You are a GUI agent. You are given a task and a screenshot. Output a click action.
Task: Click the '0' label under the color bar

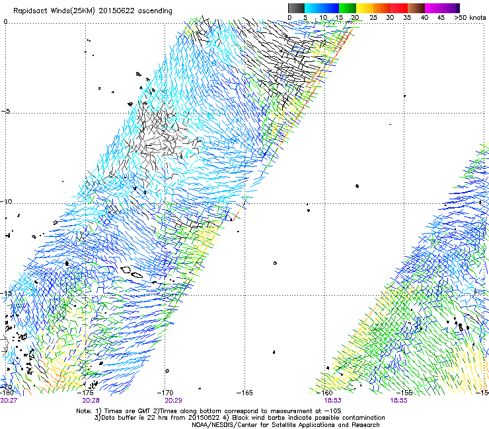[289, 18]
